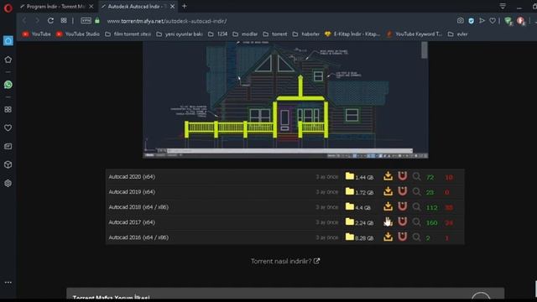This screenshot has width=537, height=302.
Task: Open the sidebar speed dial grid icon
Action: click(x=8, y=109)
